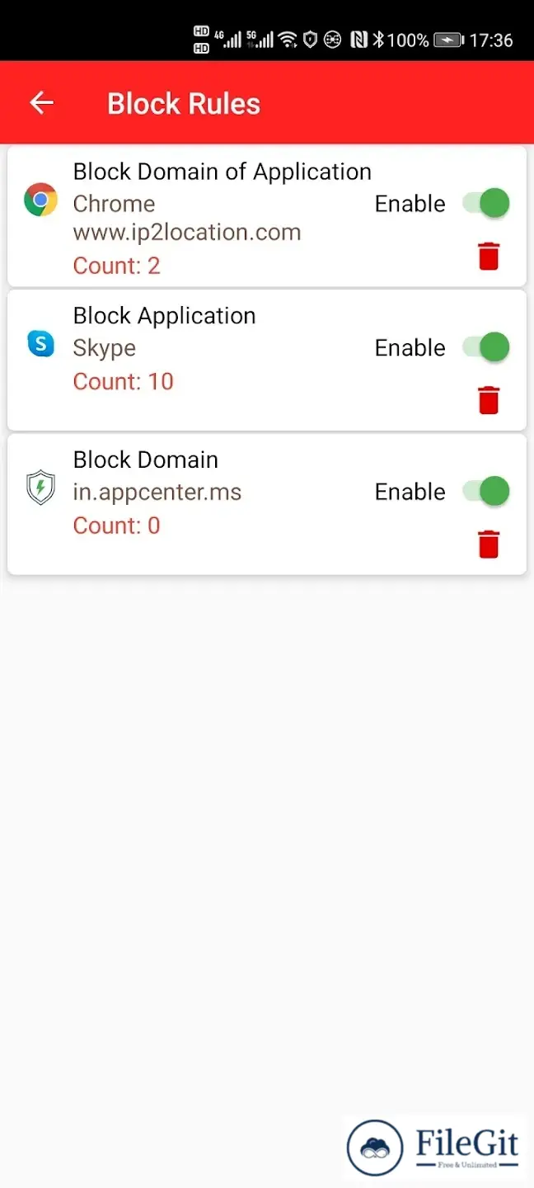Viewport: 534px width, 1188px height.
Task: Turn off the Skype block toggle
Action: click(x=485, y=346)
